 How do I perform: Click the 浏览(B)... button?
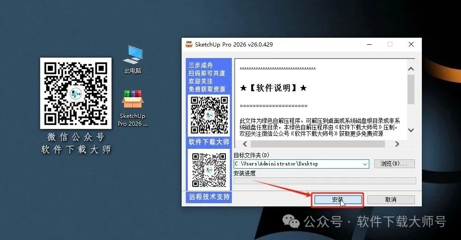(x=394, y=164)
